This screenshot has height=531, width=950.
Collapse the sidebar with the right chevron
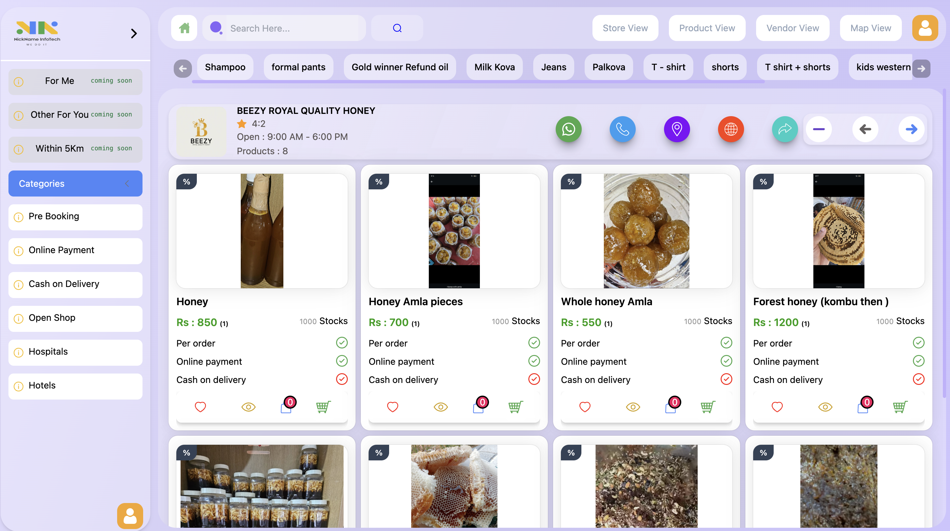coord(134,33)
